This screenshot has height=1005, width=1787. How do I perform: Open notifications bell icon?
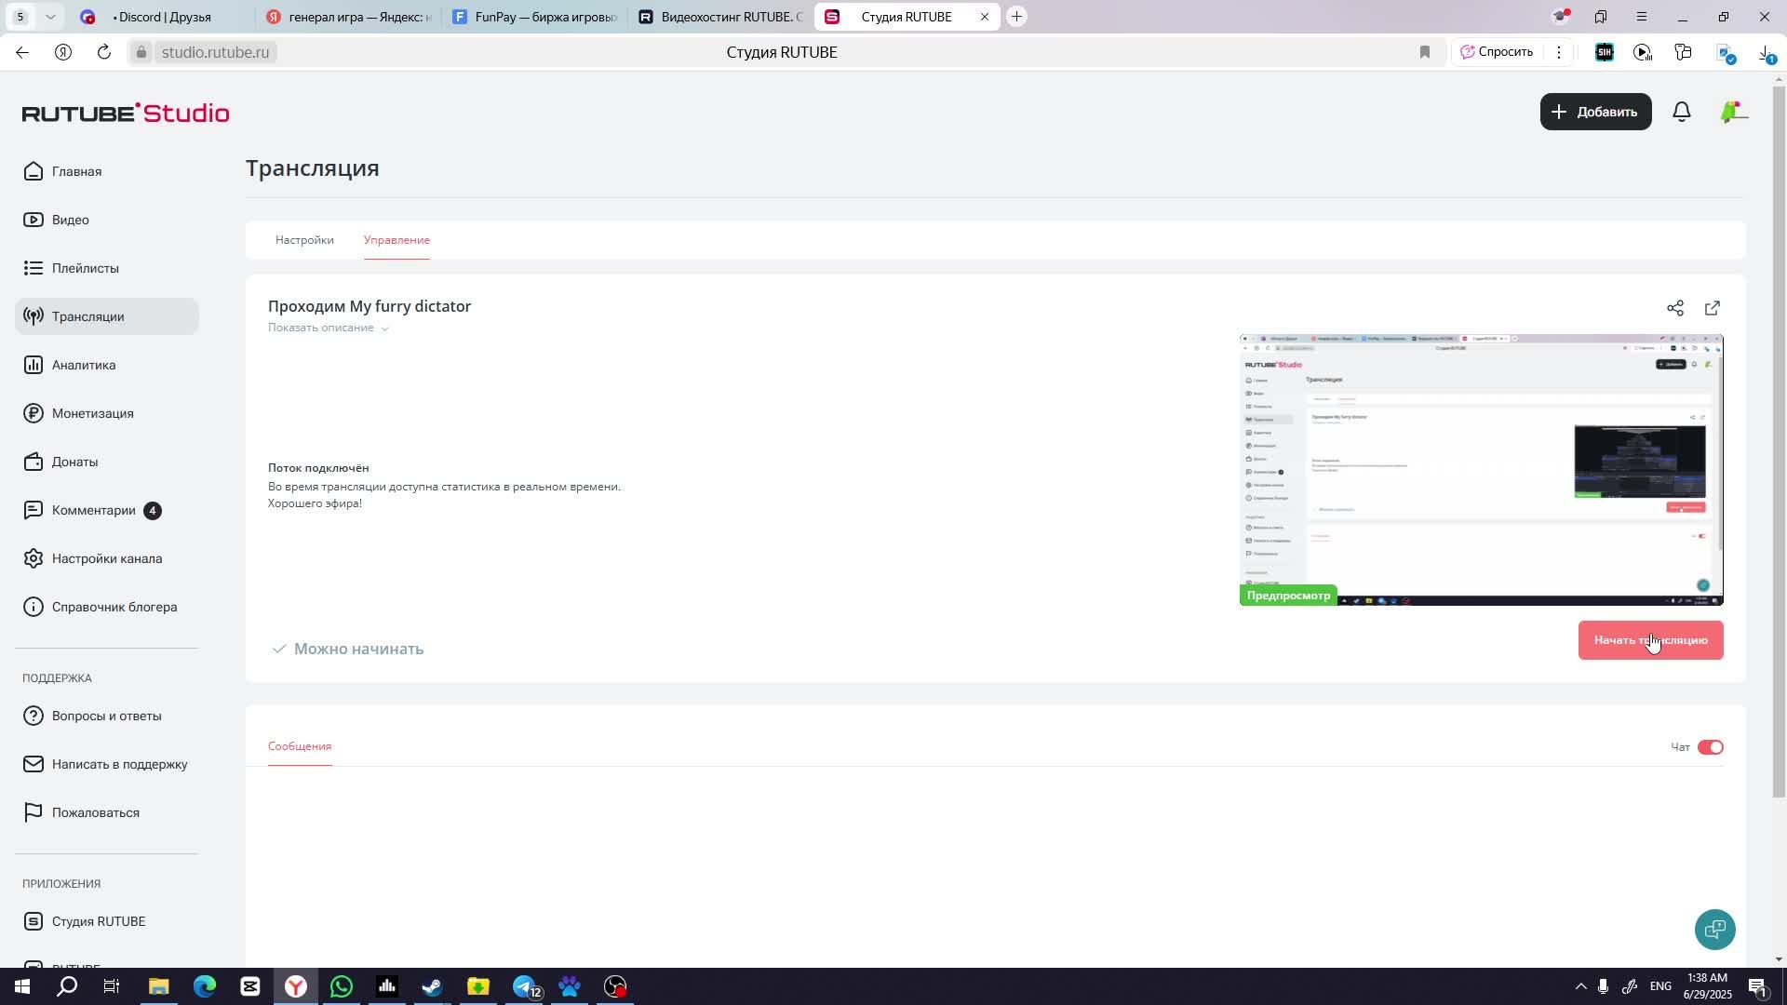[1682, 112]
